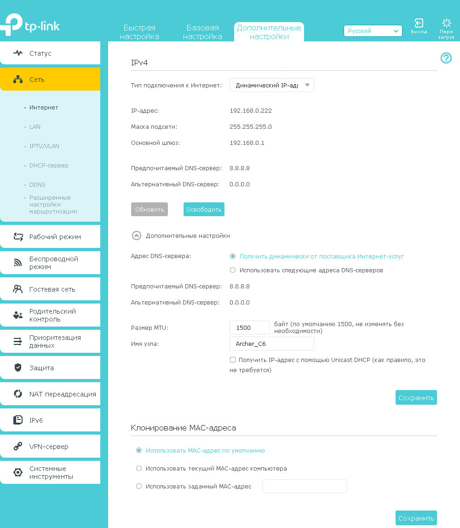Switch to 'Быстрая настройка' tab

(139, 32)
